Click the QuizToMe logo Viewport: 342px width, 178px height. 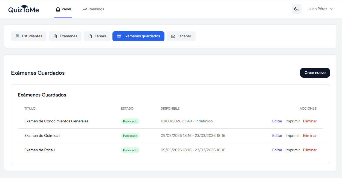coord(24,9)
